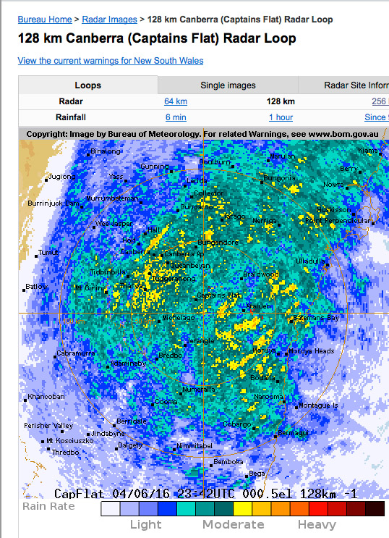
Task: Click the Batemans Bay marker on radar map
Action: click(291, 321)
